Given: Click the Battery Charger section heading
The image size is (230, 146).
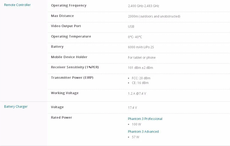Looking at the screenshot, I should [x=16, y=107].
